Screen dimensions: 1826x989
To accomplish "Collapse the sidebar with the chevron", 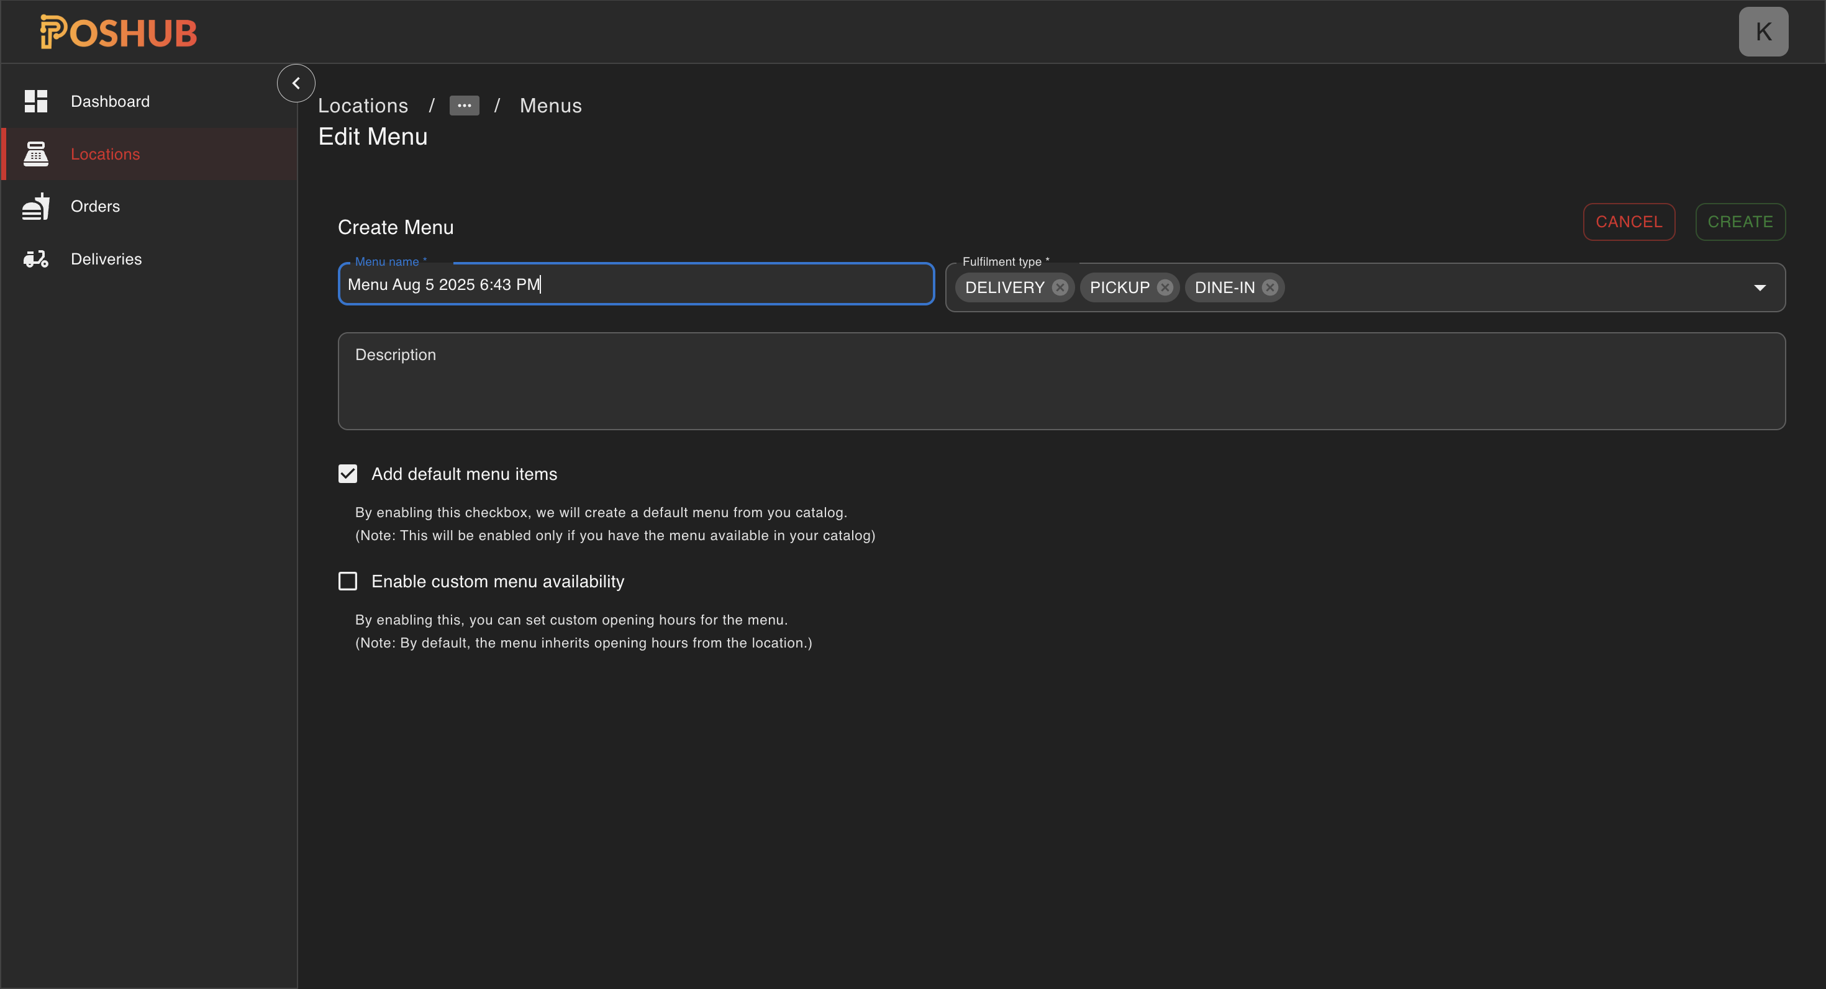I will 296,82.
